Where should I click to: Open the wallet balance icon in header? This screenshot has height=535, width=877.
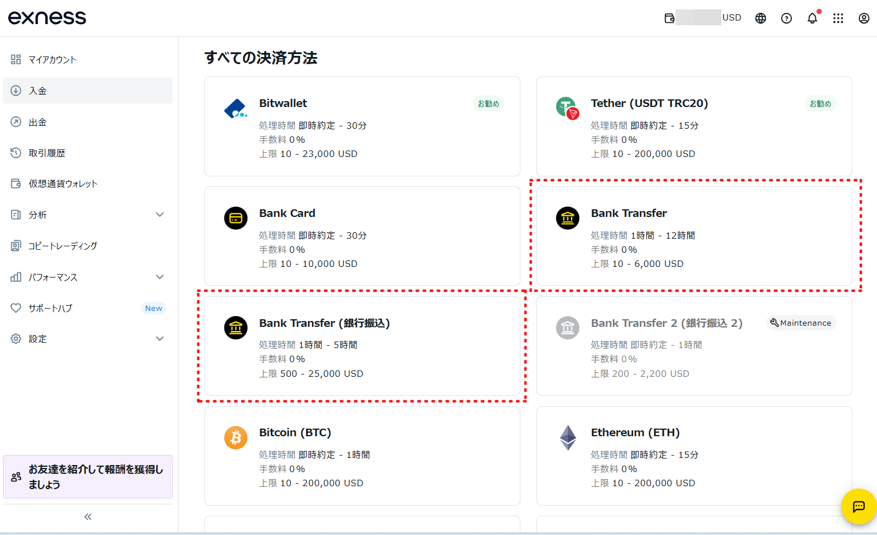click(x=669, y=18)
